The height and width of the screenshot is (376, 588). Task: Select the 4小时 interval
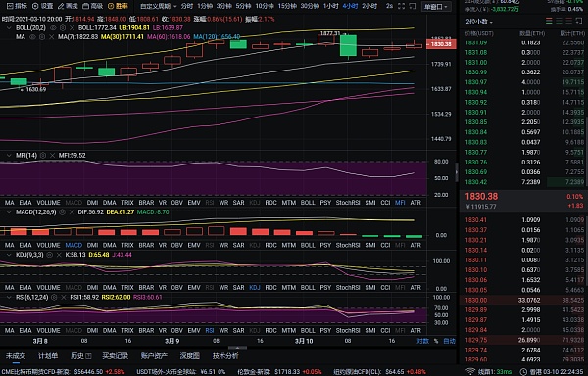click(350, 6)
